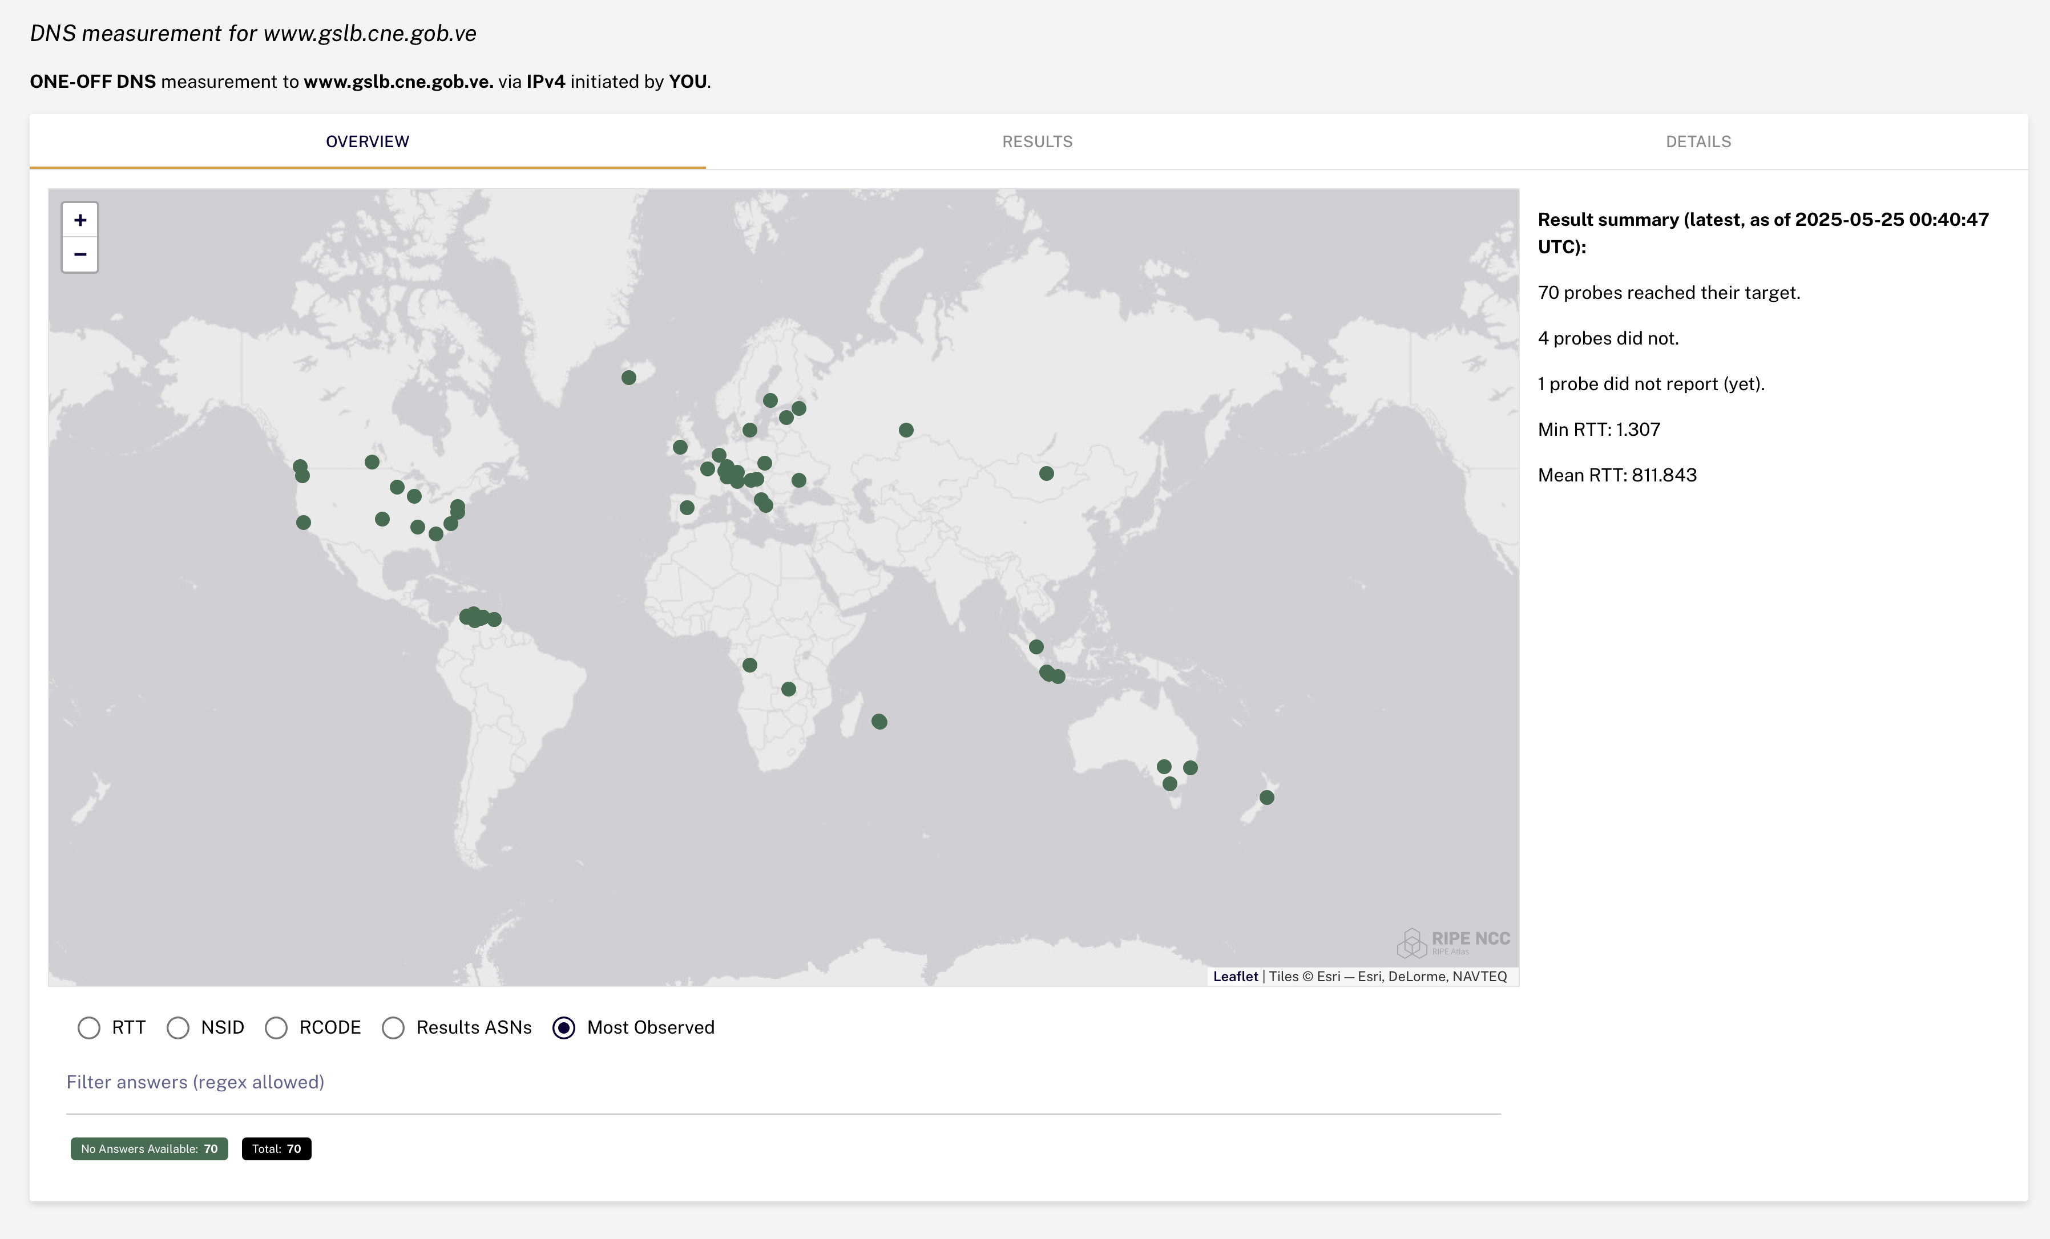This screenshot has height=1239, width=2050.
Task: Click '70 probes reached their target.' text
Action: tap(1668, 293)
